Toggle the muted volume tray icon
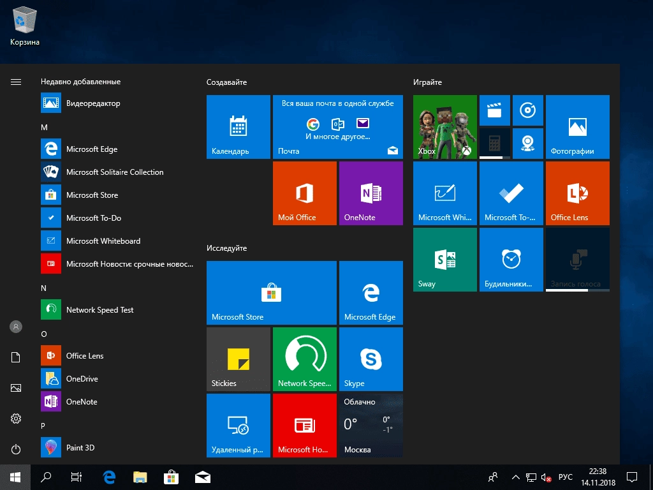The image size is (653, 490). [x=546, y=477]
